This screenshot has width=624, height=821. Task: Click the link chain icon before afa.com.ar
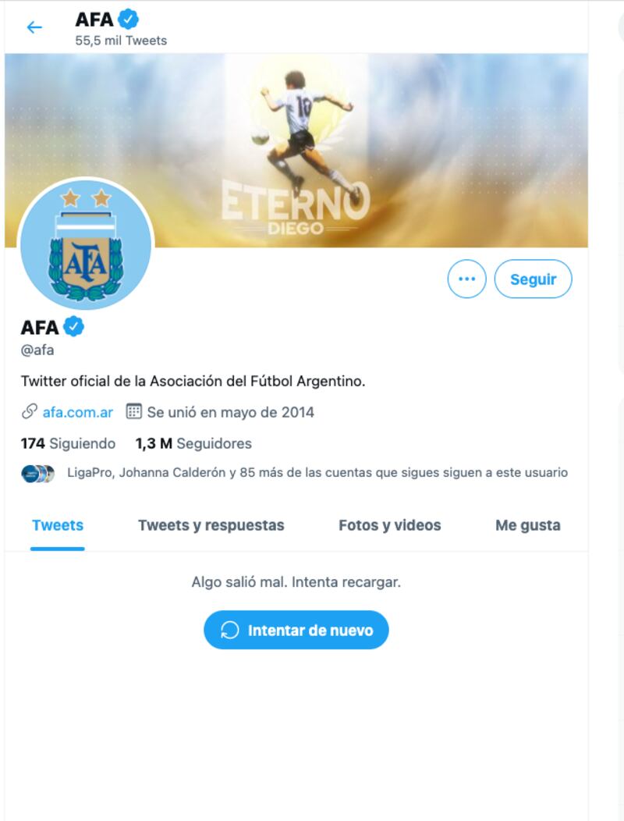(30, 411)
